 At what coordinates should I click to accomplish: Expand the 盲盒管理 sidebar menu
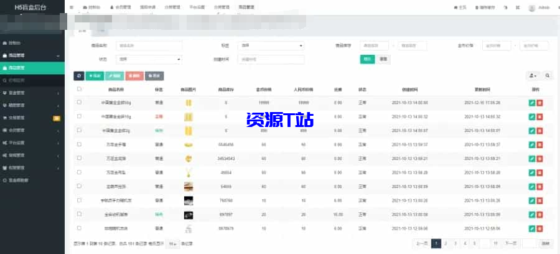tap(32, 93)
